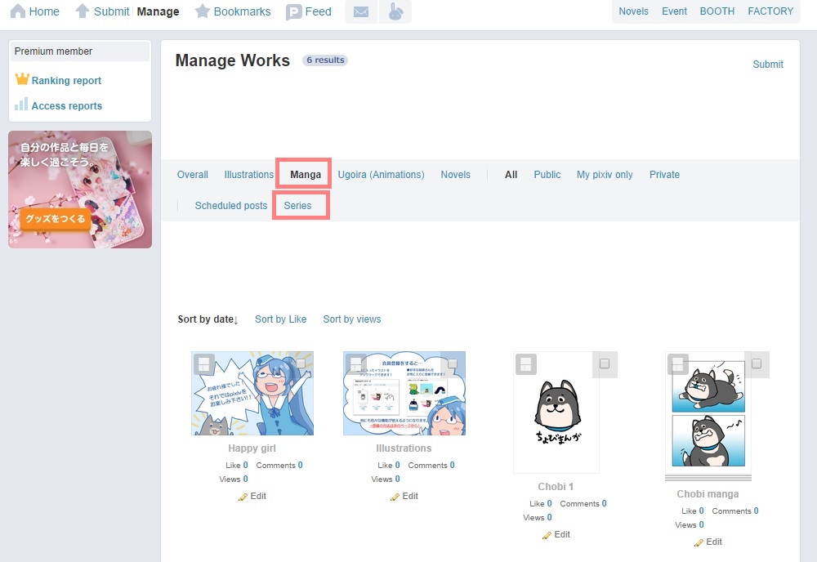Open the Series filter
817x562 pixels.
click(x=297, y=206)
